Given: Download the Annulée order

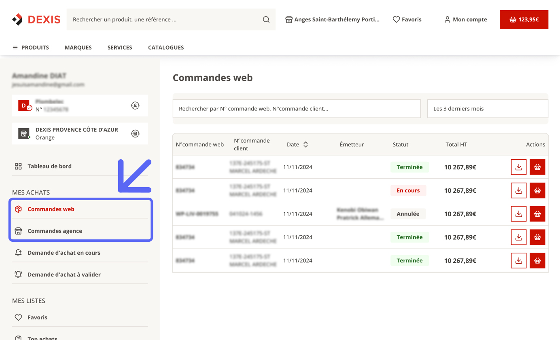Looking at the screenshot, I should tap(519, 214).
